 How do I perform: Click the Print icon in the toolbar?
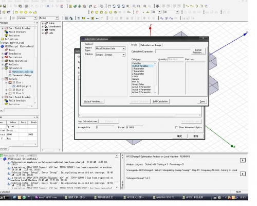click(26, 6)
